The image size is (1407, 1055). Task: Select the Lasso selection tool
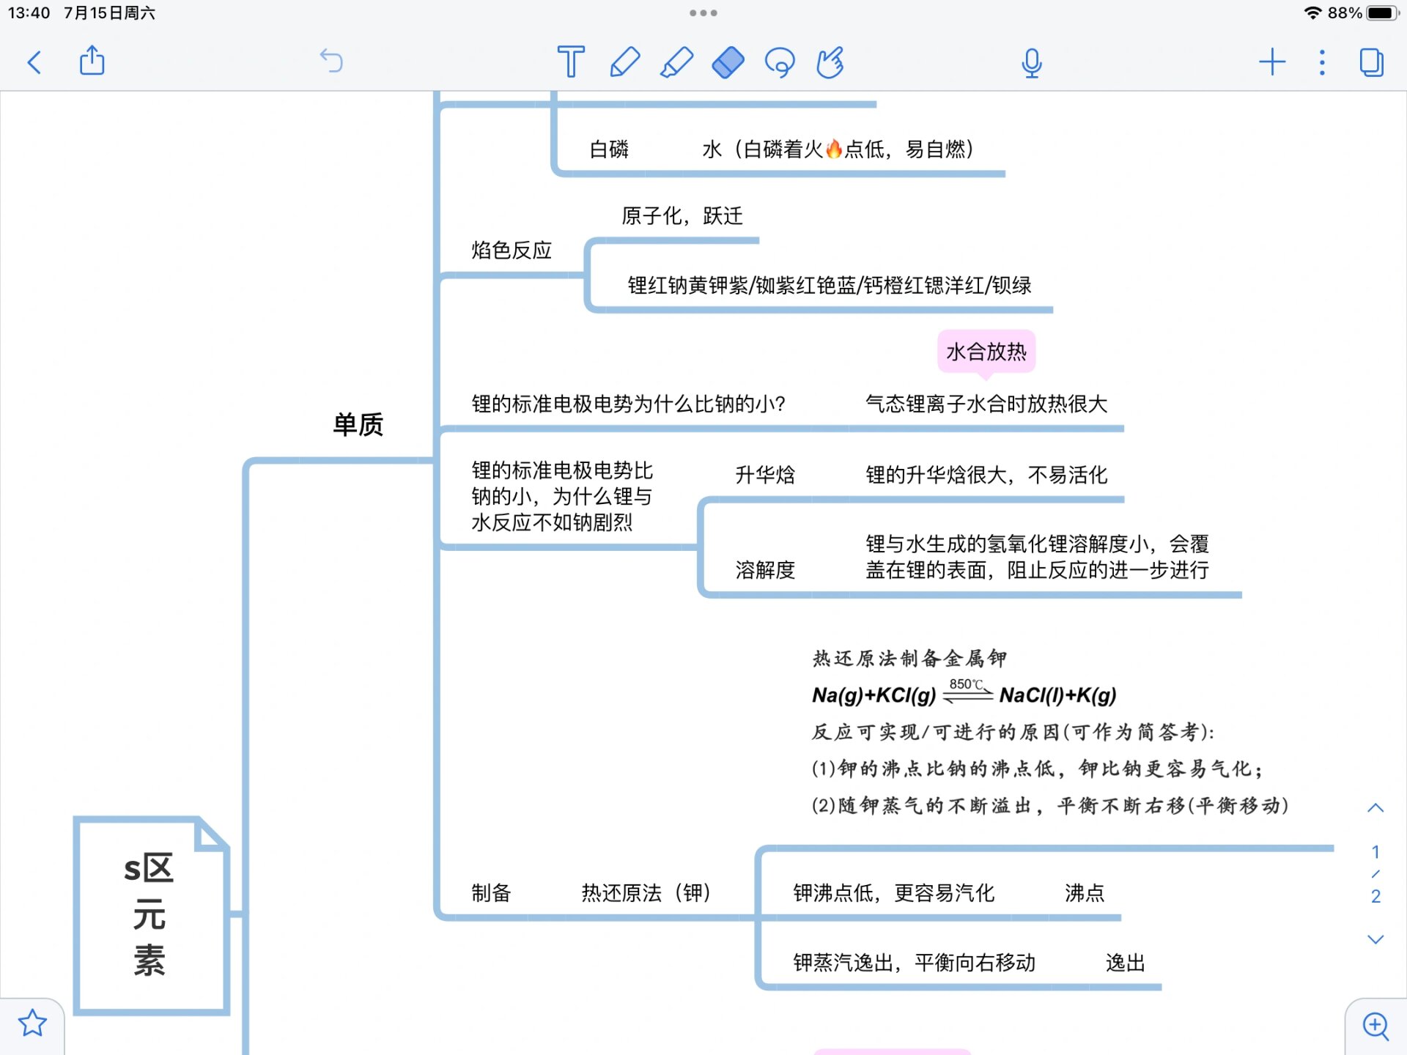click(x=780, y=62)
